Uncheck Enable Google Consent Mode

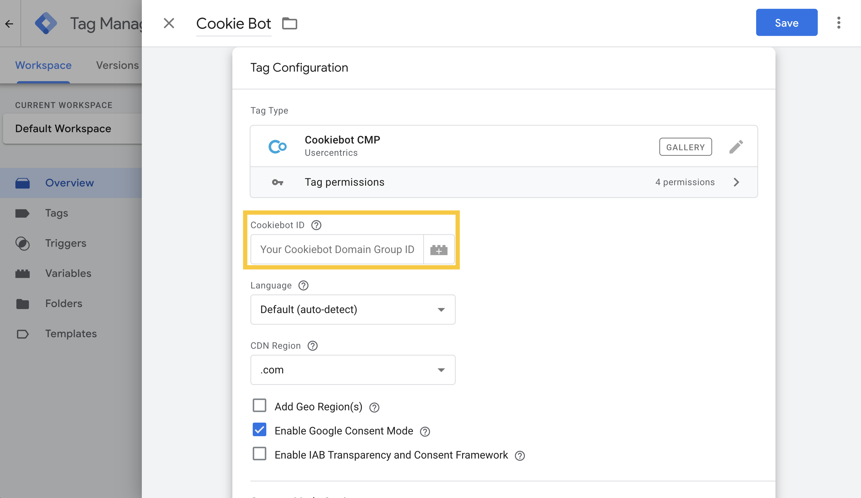[x=259, y=429]
